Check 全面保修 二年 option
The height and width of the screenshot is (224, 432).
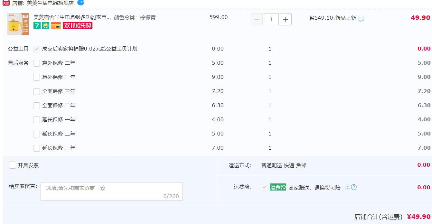[37, 106]
